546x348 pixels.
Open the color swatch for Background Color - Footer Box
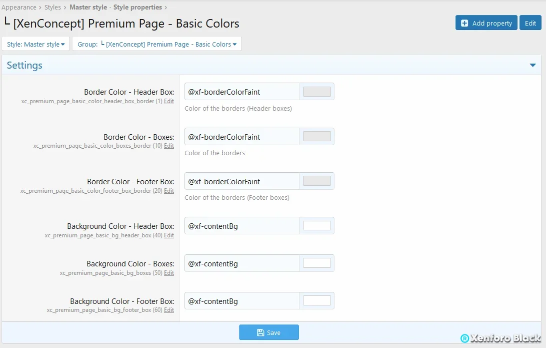(x=317, y=300)
